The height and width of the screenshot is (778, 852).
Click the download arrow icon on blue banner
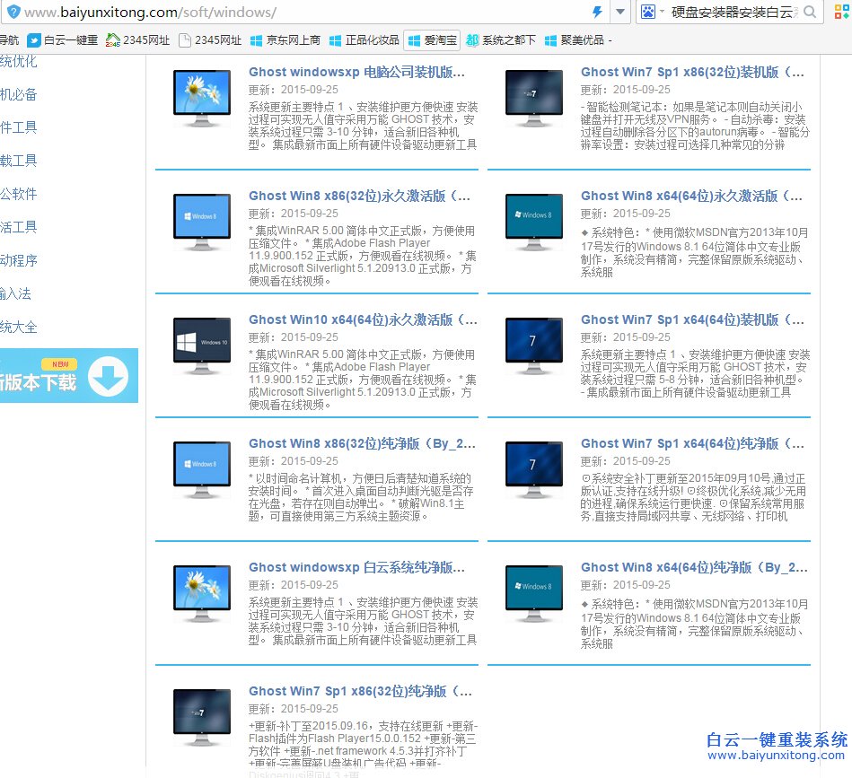tap(109, 377)
